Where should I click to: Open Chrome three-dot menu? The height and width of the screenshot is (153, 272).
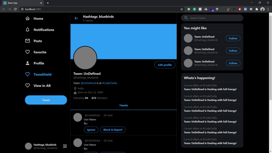[268, 9]
